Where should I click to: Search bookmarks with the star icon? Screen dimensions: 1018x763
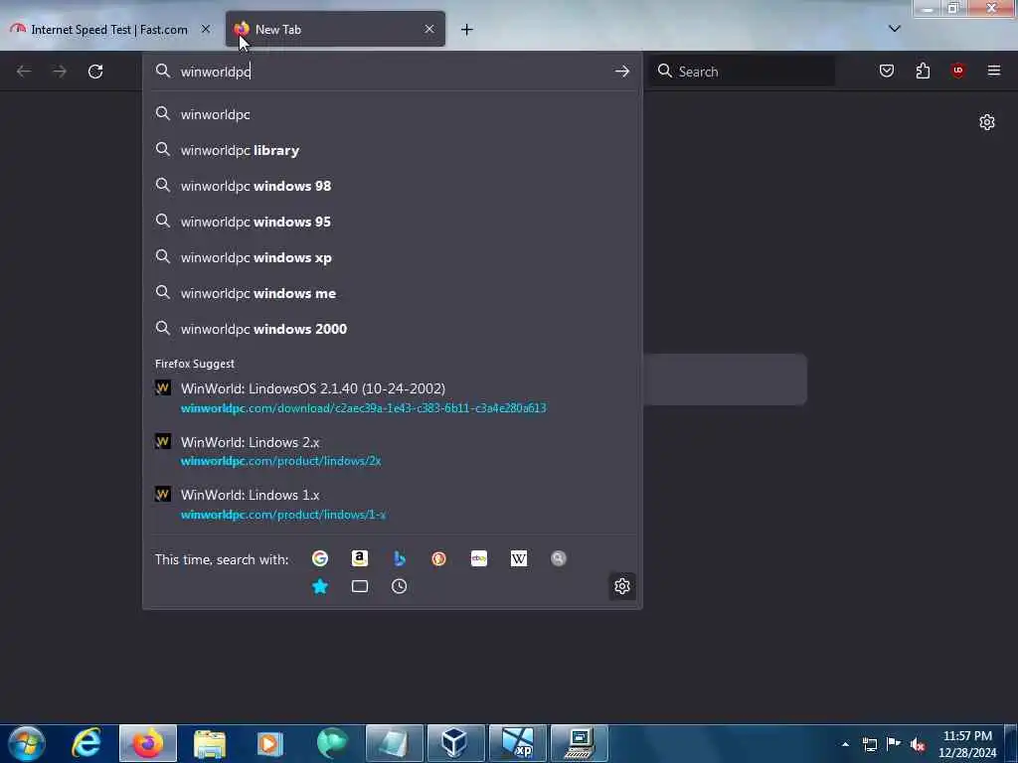coord(319,586)
